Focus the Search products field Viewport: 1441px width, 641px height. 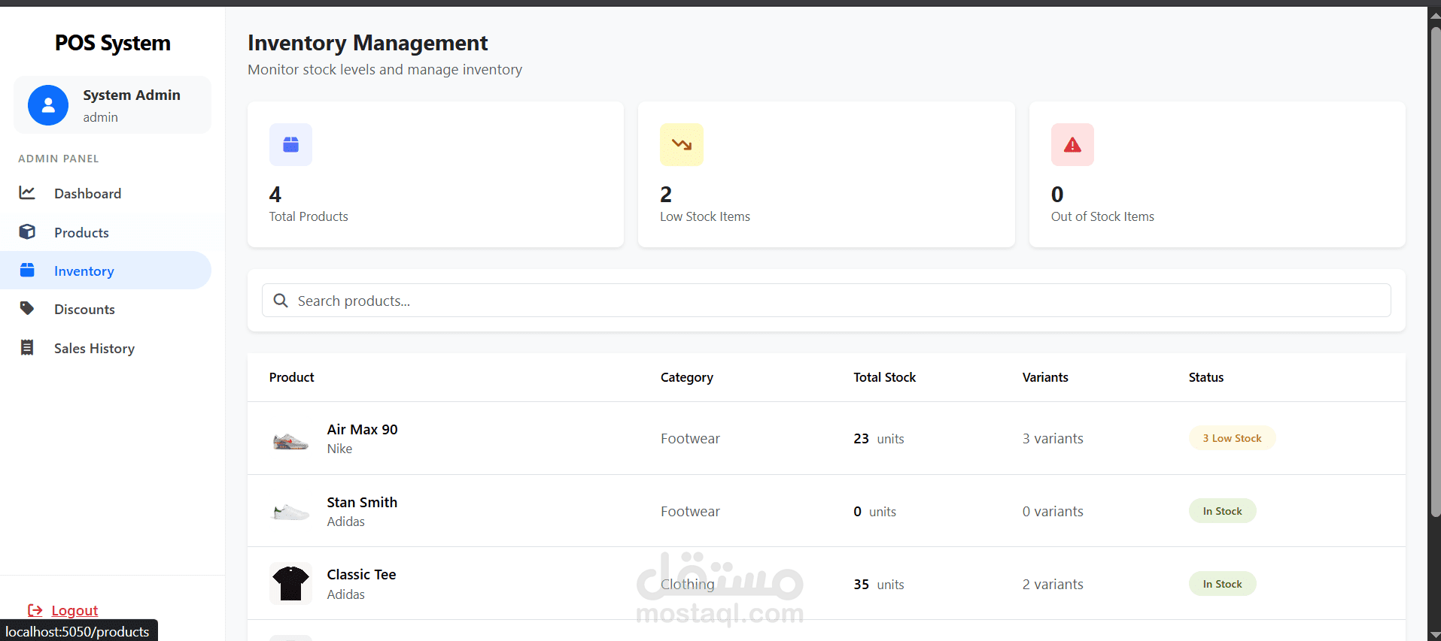pyautogui.click(x=826, y=301)
